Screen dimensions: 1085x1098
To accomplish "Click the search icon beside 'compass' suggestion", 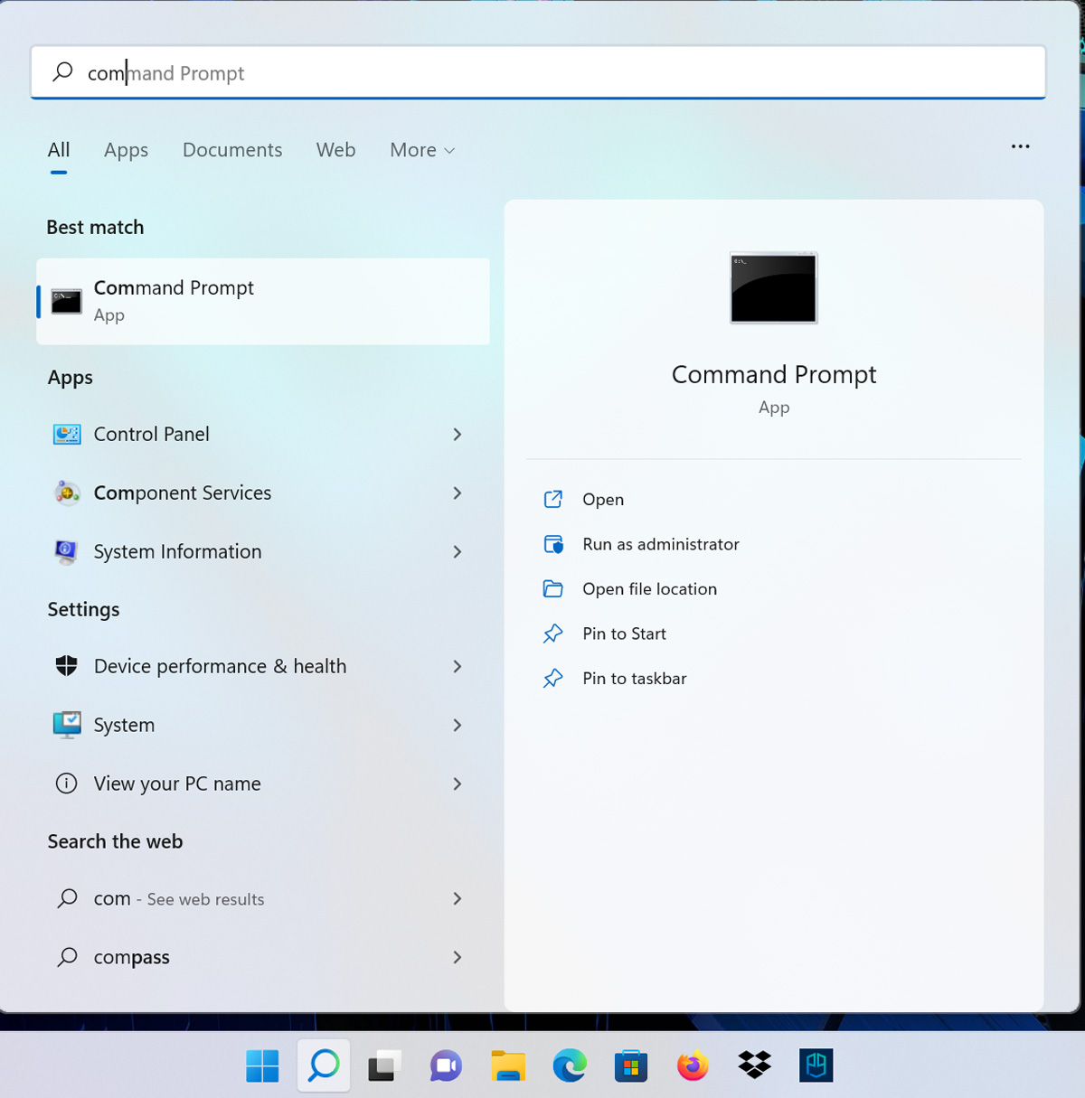I will coord(67,957).
